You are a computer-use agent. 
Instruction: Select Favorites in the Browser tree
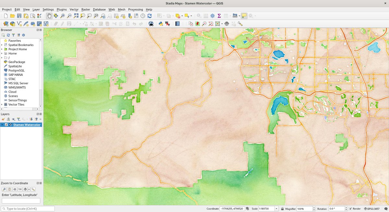(15, 41)
